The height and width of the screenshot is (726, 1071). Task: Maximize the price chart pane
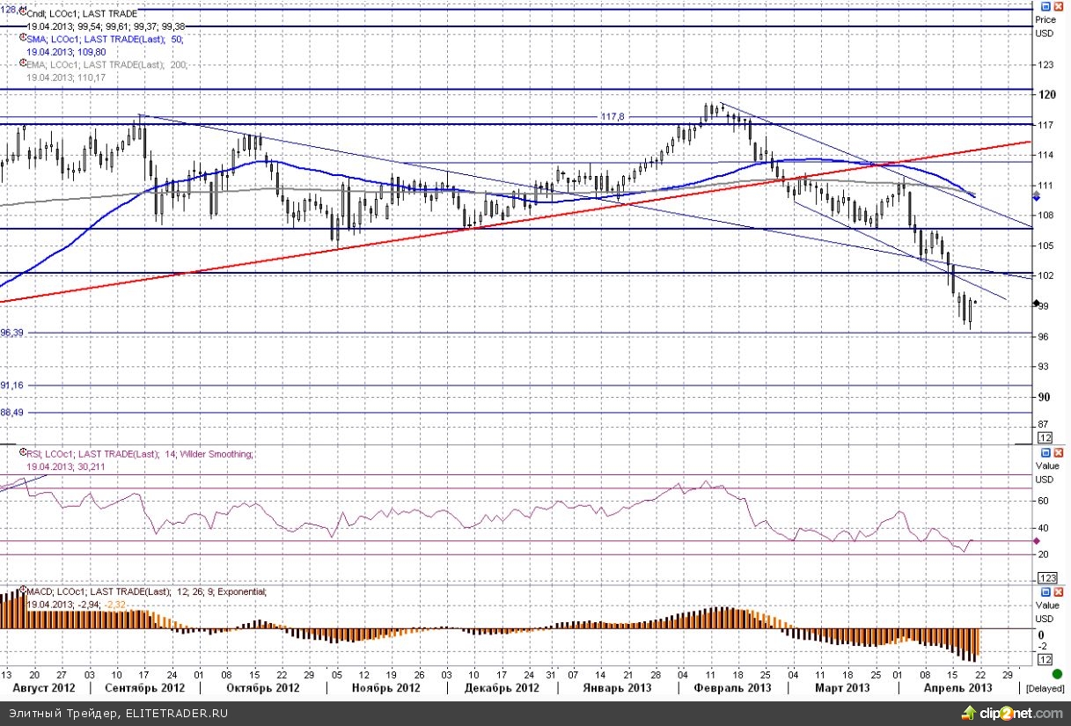pos(1045,7)
